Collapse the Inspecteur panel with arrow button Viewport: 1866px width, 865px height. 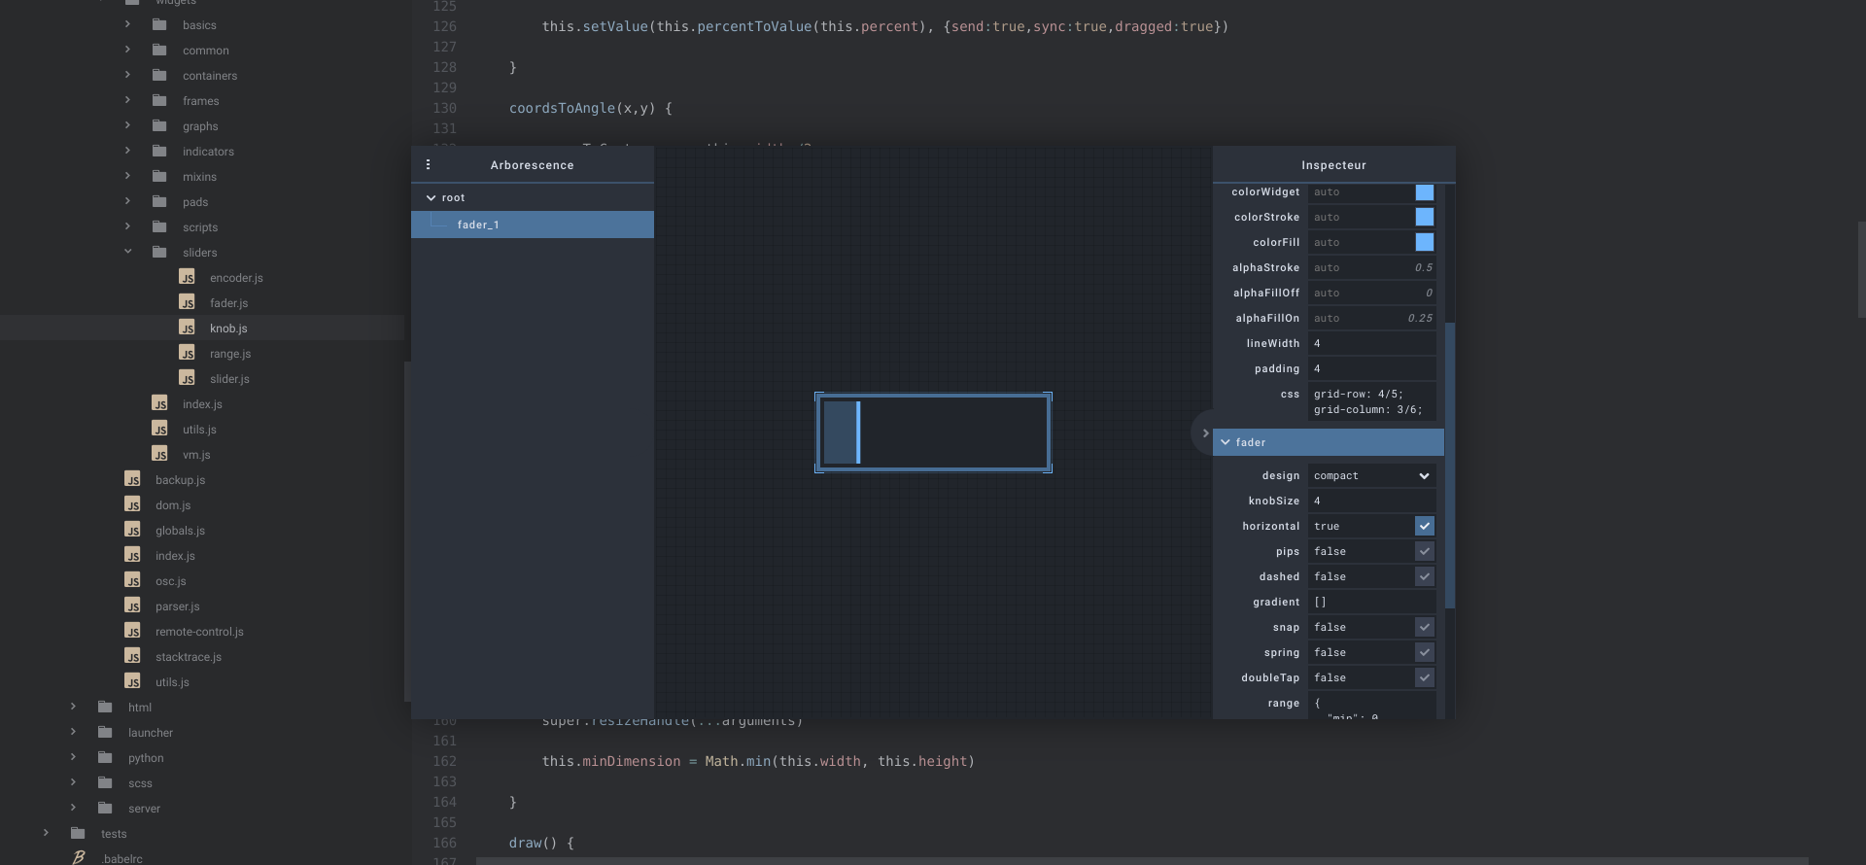[1204, 433]
